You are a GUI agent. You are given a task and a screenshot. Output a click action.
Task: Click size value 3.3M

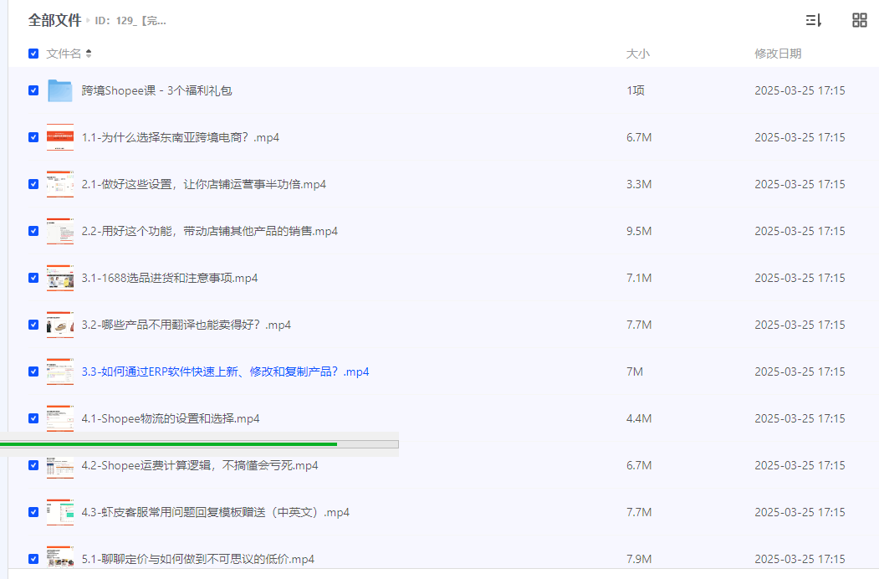click(x=639, y=184)
